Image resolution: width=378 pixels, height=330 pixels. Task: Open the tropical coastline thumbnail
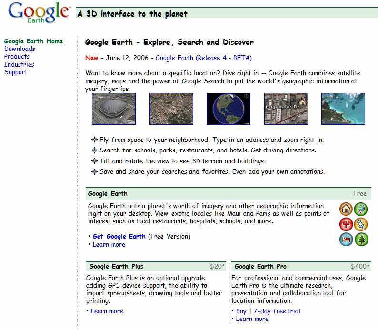[x=343, y=109]
